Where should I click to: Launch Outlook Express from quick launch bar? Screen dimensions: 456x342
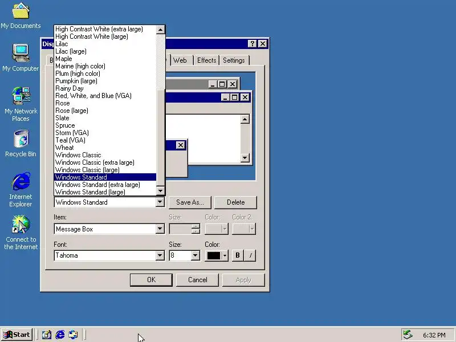[x=73, y=335]
